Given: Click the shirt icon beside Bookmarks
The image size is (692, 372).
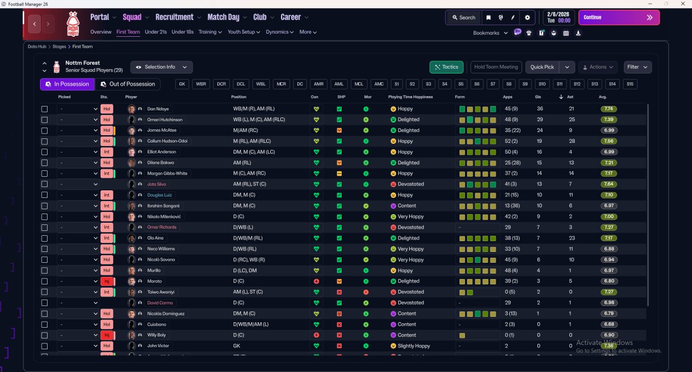Looking at the screenshot, I should [x=529, y=33].
